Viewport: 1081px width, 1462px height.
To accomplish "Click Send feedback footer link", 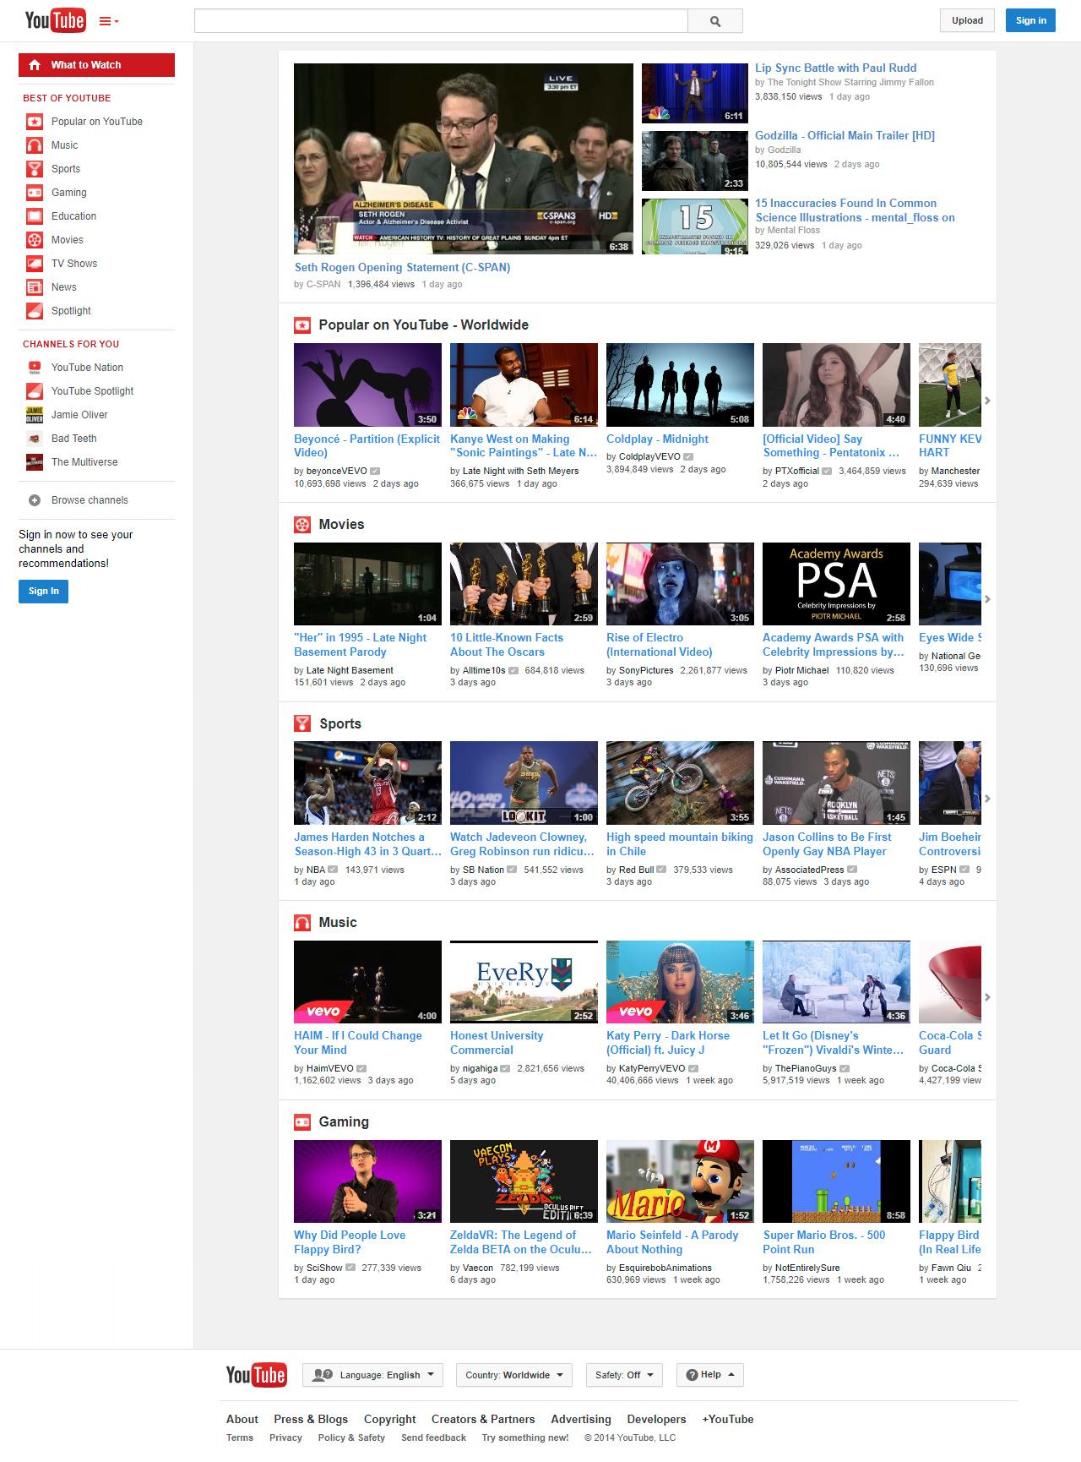I will pos(434,1437).
